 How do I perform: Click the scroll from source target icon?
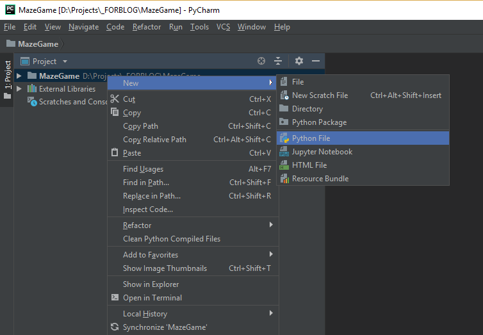coord(261,61)
